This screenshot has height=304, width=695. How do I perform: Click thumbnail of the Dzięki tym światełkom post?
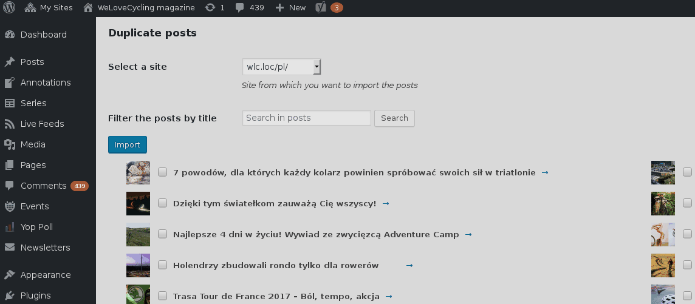click(139, 203)
